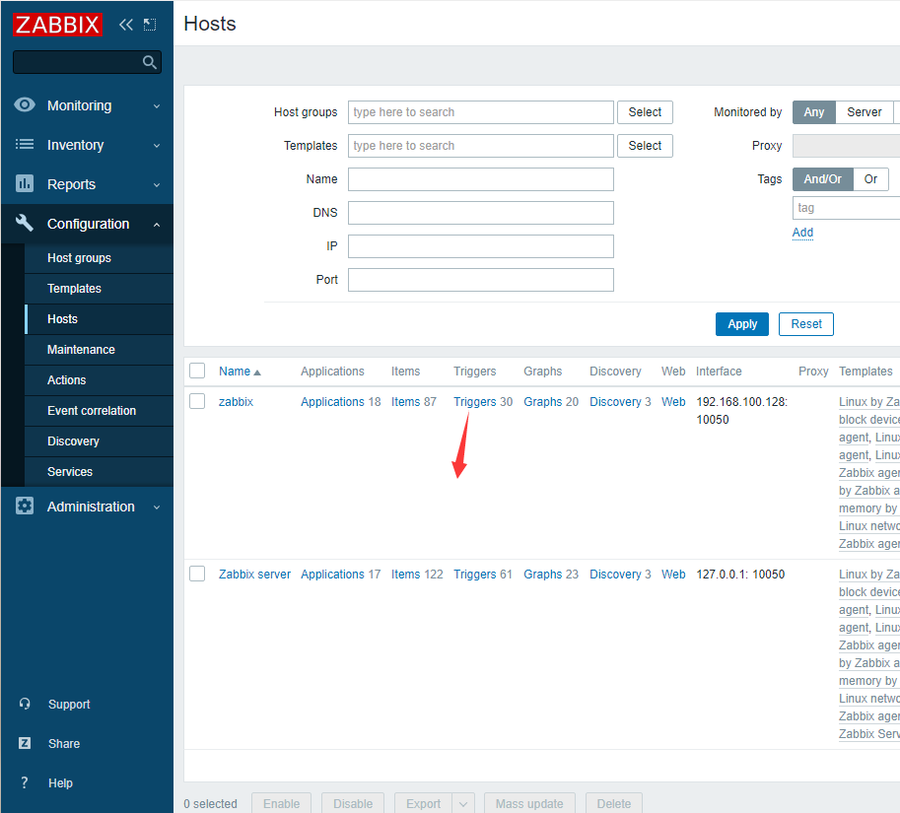Tick the checkbox for zabbix host
The image size is (900, 813).
point(197,401)
